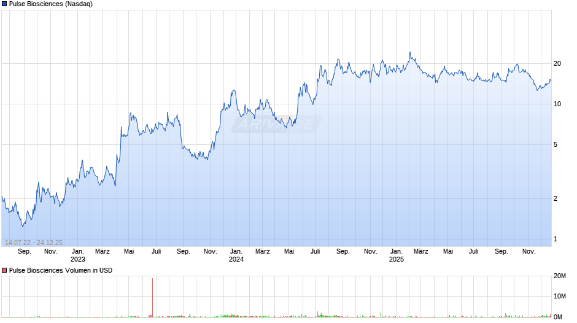577x323 pixels.
Task: Click the price axis label '20'
Action: [x=557, y=63]
